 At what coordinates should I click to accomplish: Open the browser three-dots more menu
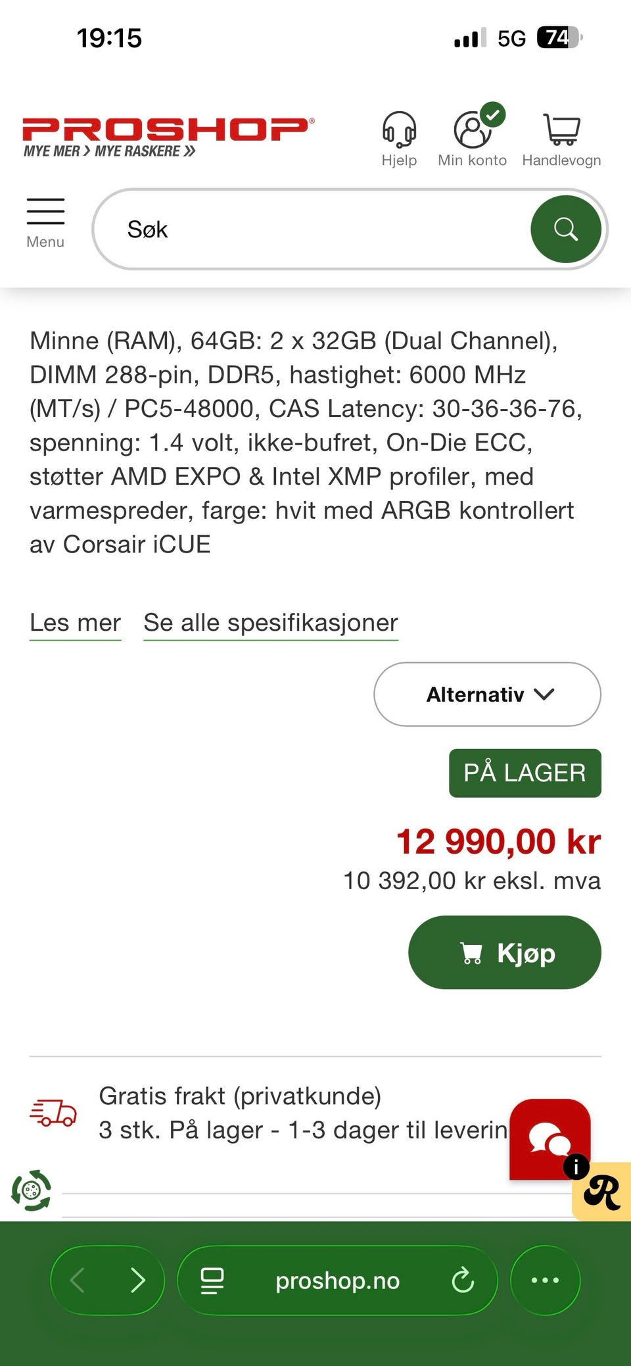click(x=545, y=1281)
